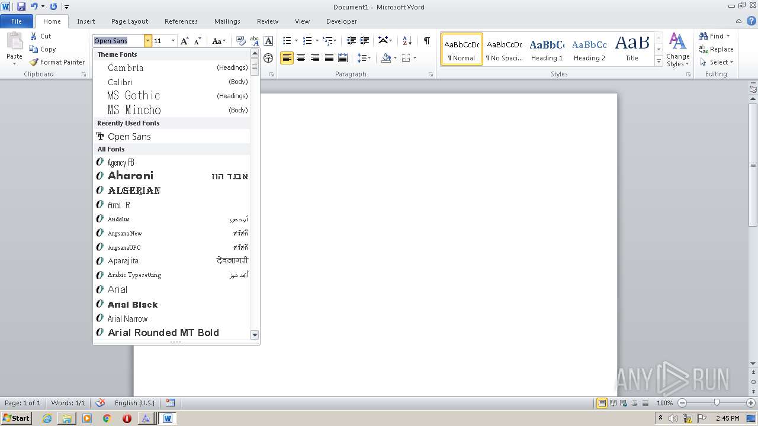
Task: Activate the Format Painter brush
Action: 57,62
